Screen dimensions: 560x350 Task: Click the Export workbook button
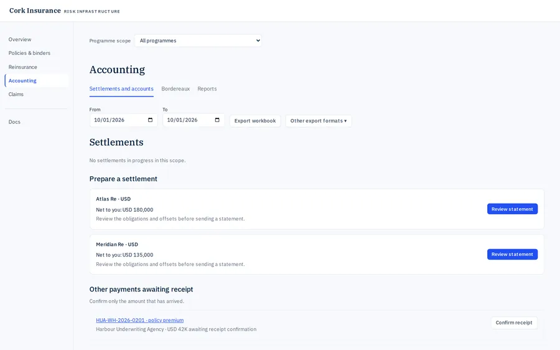coord(255,121)
